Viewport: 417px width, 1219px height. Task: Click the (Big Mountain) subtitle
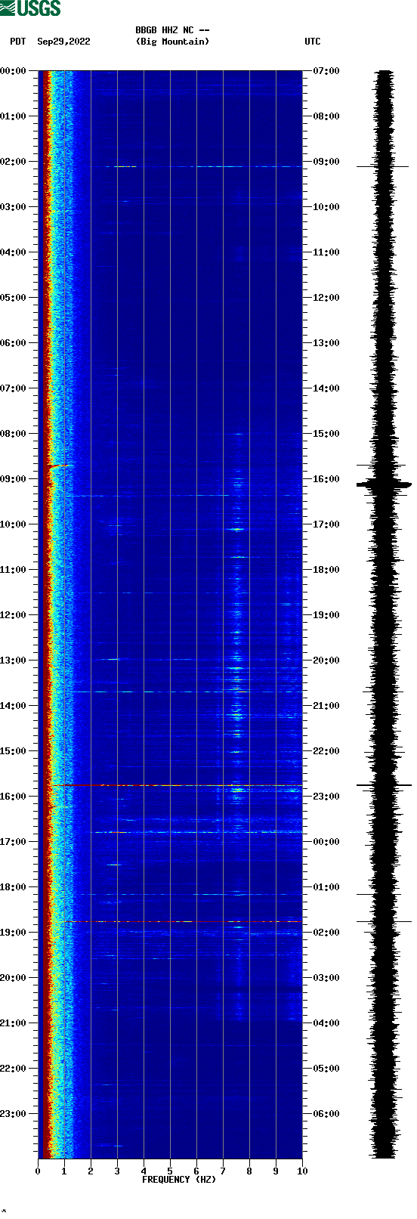[x=172, y=42]
